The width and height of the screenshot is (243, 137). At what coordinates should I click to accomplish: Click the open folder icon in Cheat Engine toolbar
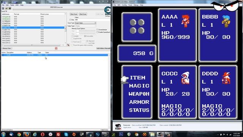(6, 8)
